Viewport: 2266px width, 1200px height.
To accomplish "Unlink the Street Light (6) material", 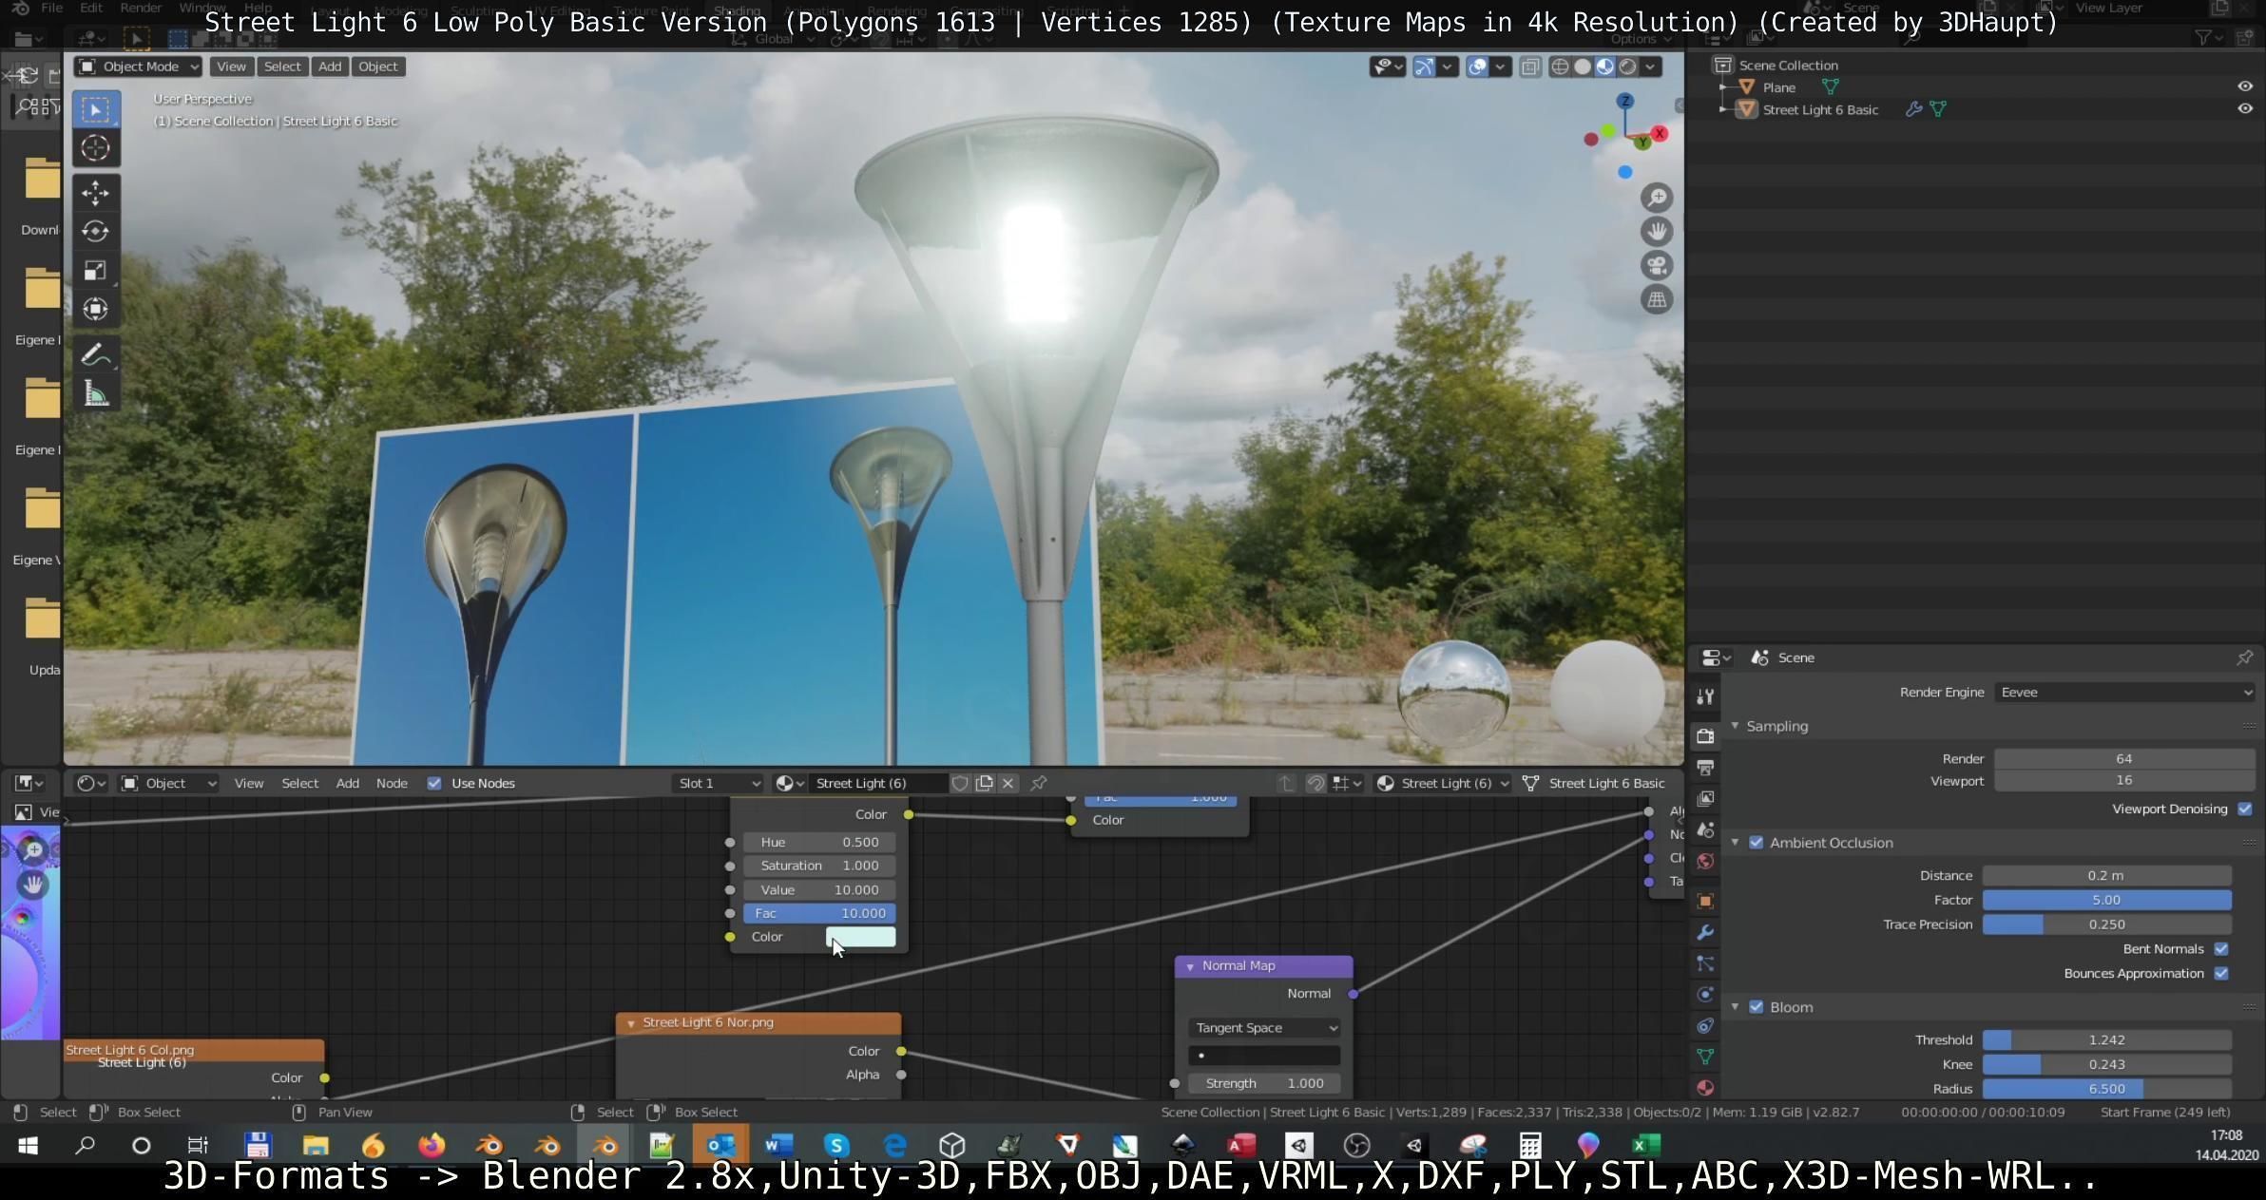I will coord(1008,783).
